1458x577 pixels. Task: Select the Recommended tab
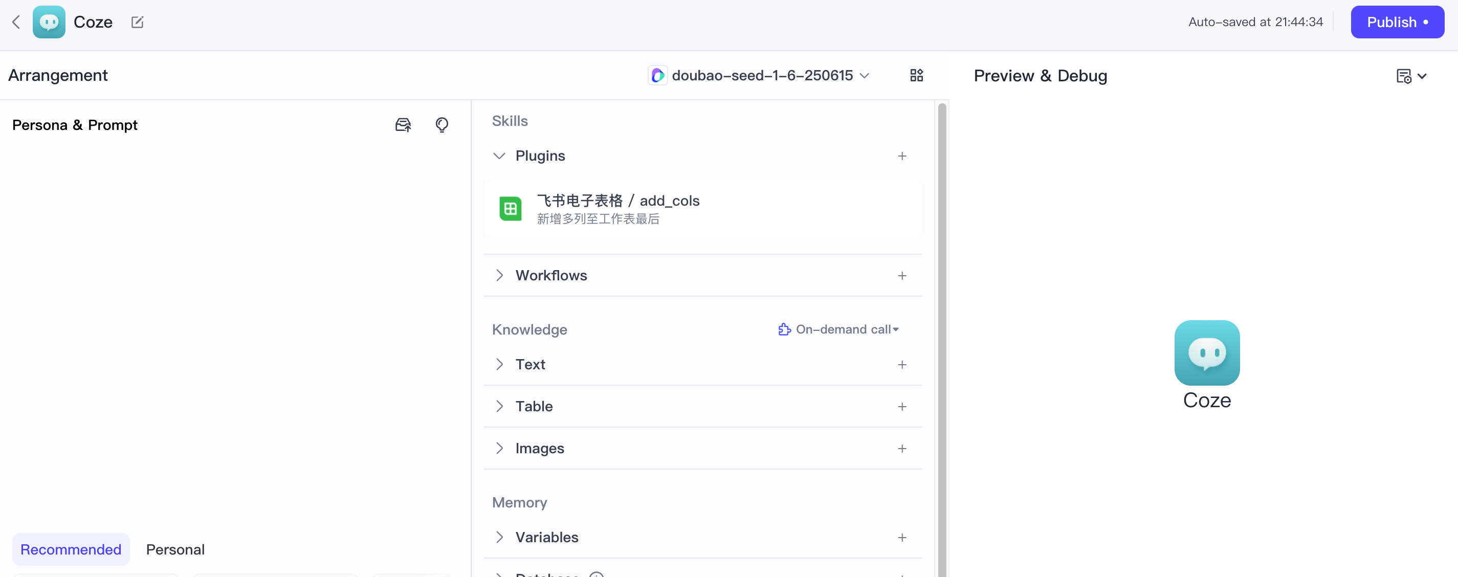click(x=71, y=549)
